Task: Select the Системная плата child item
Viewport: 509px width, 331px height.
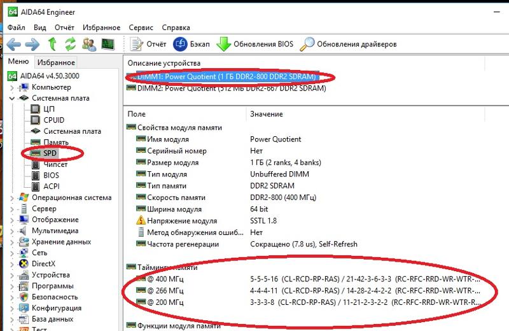Action: [x=72, y=131]
